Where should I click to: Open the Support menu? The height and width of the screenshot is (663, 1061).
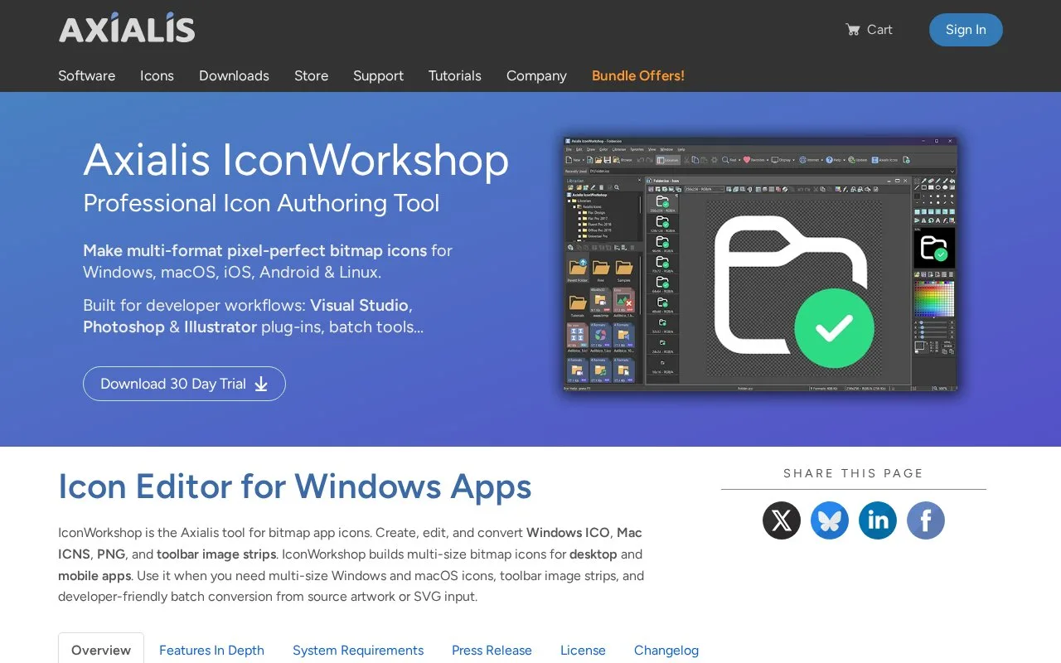coord(378,75)
